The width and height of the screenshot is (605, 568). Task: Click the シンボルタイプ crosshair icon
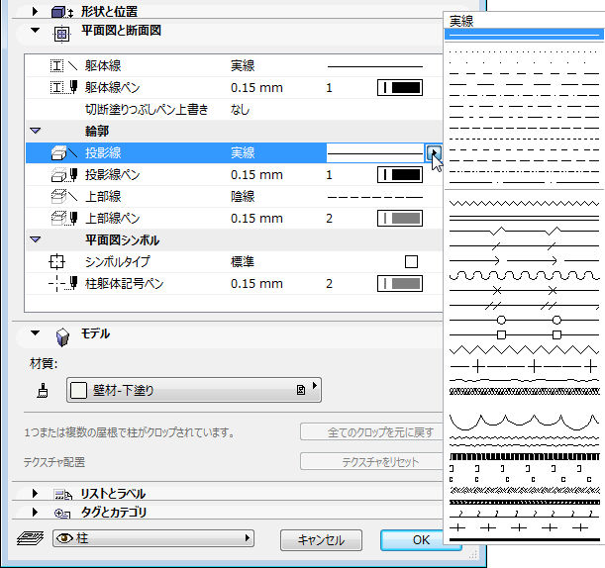pos(56,262)
